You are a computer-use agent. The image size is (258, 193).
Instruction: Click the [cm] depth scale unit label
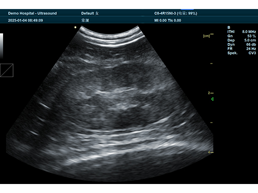[206, 36]
